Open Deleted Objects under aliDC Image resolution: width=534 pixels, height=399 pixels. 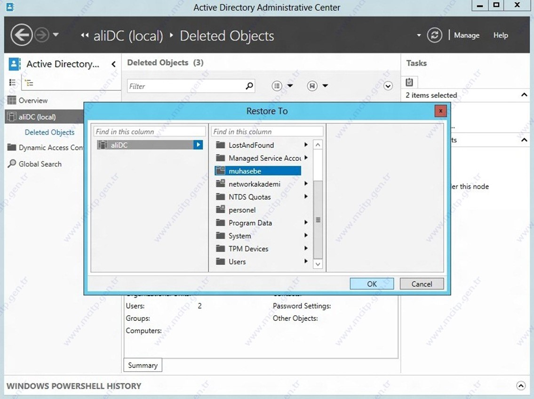click(49, 132)
